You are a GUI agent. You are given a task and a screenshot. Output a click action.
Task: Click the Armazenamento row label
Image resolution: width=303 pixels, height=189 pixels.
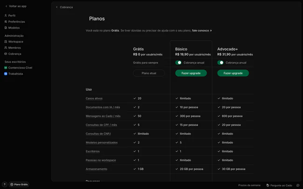click(x=96, y=169)
